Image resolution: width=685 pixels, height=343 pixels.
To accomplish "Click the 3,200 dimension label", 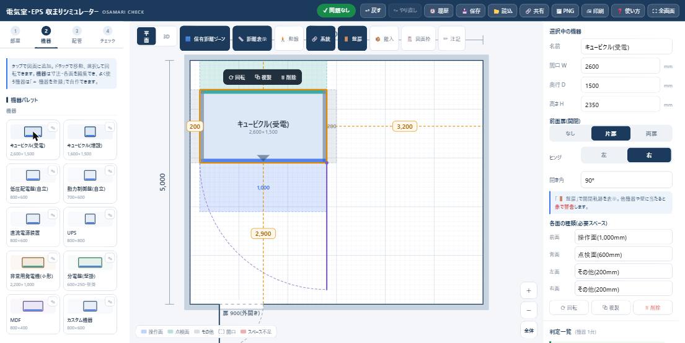I will tap(405, 126).
